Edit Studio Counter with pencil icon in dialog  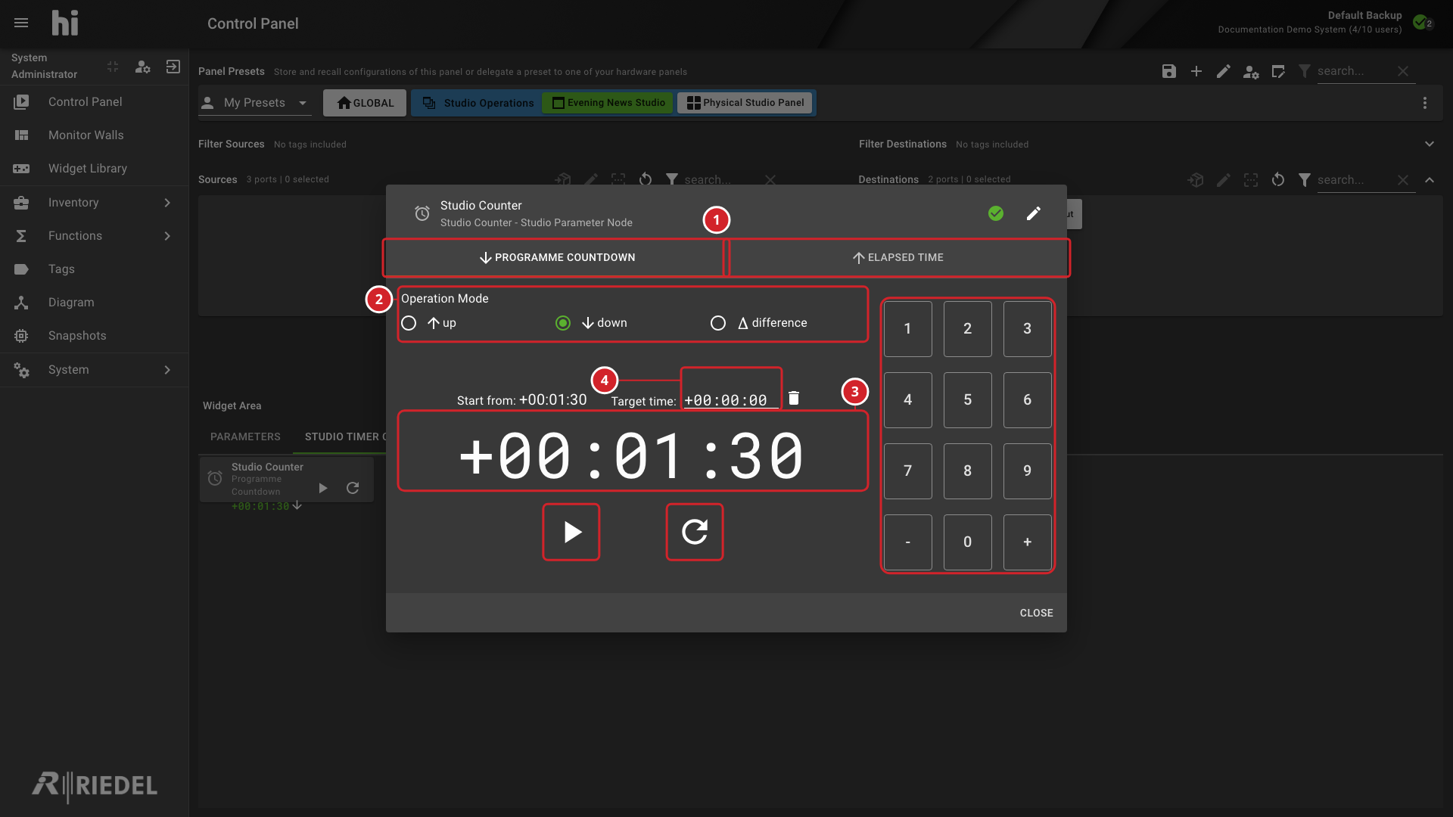coord(1034,213)
